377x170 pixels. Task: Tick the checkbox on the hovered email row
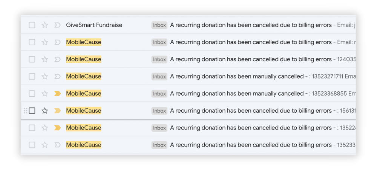click(32, 111)
